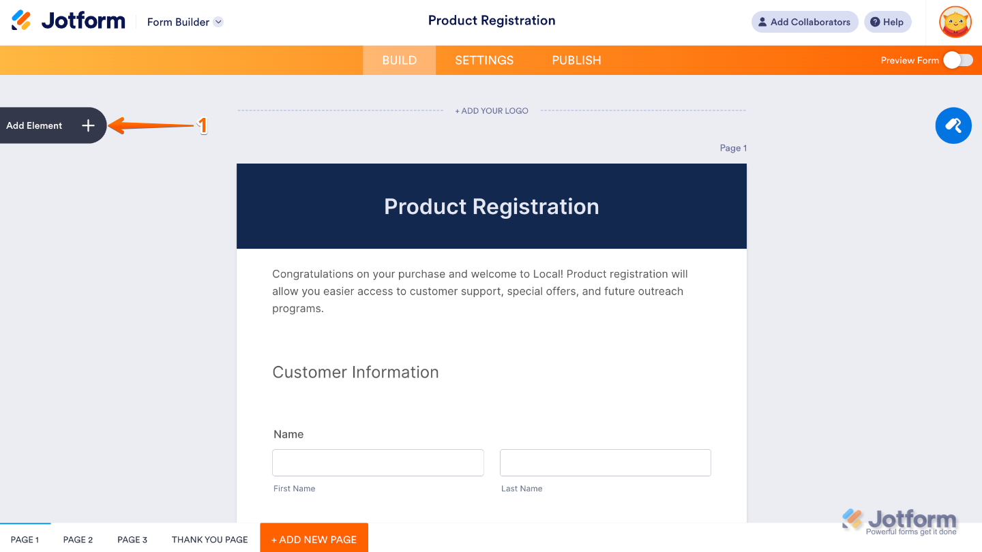Viewport: 982px width, 552px height.
Task: Select the THANK YOU PAGE tab
Action: (x=209, y=539)
